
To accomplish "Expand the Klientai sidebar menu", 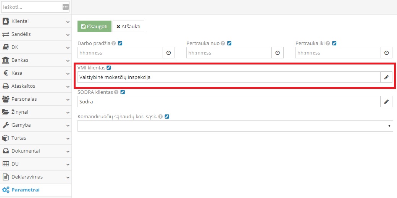I will click(x=36, y=21).
